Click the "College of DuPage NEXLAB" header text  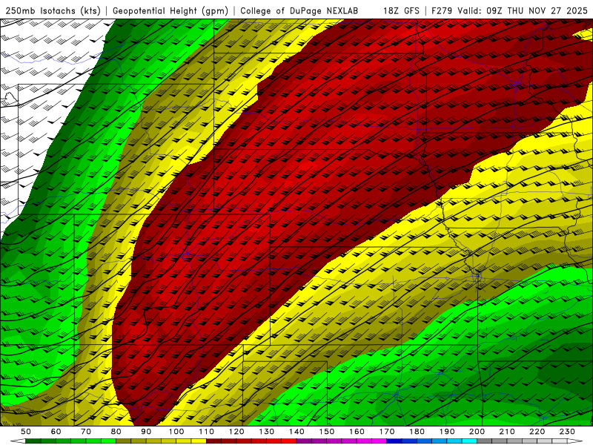tap(299, 10)
